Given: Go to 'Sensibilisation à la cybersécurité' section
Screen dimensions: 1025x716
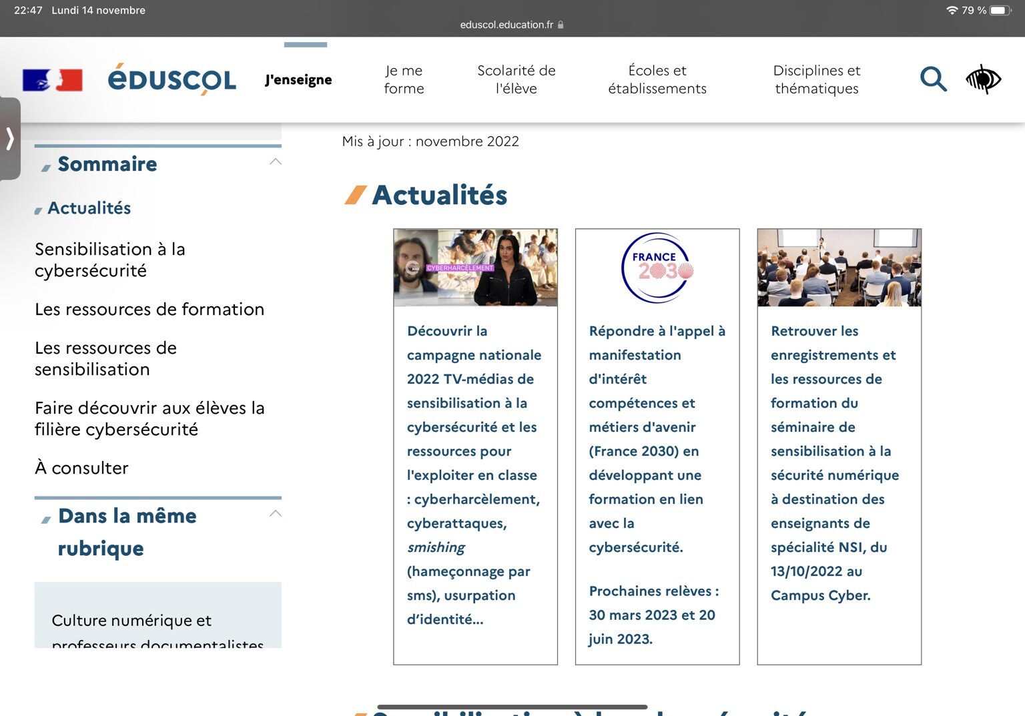Looking at the screenshot, I should click(x=110, y=260).
